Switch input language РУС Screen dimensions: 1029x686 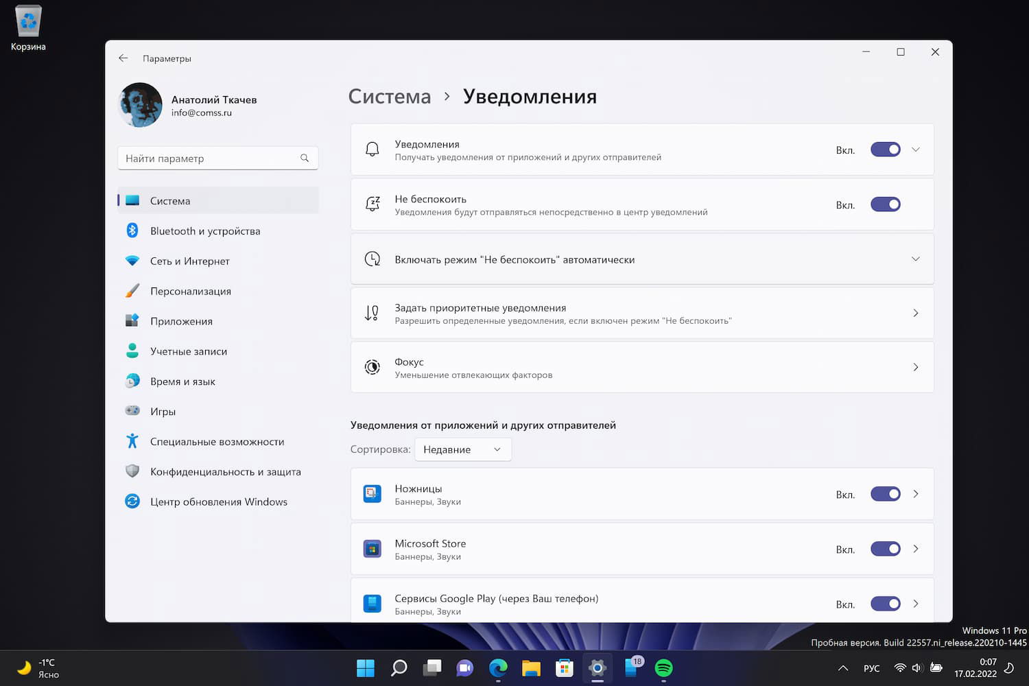point(872,668)
